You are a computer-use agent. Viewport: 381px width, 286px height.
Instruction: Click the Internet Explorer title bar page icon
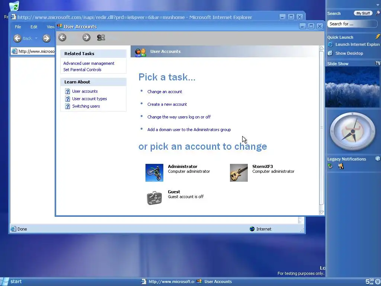coord(14,17)
